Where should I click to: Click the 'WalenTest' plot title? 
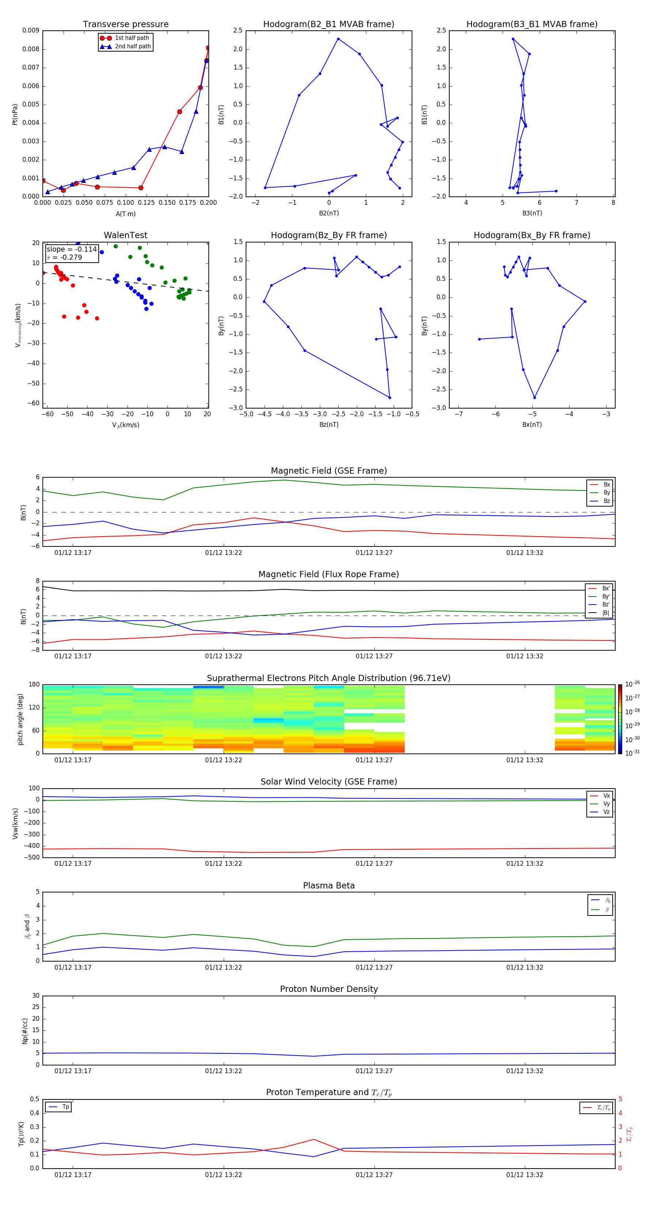click(125, 235)
